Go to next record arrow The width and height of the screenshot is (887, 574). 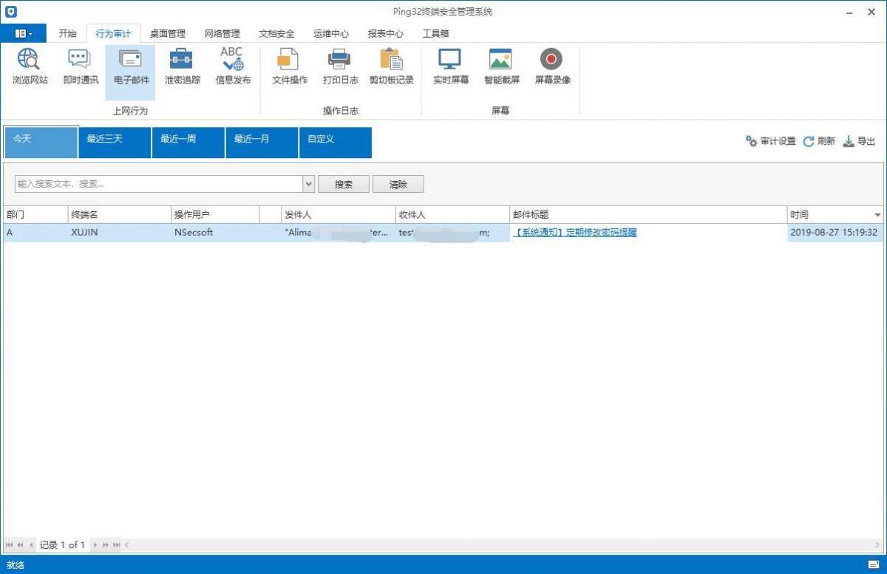[x=95, y=545]
